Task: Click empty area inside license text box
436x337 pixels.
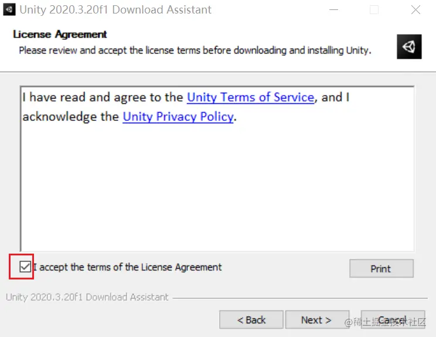Action: click(217, 188)
